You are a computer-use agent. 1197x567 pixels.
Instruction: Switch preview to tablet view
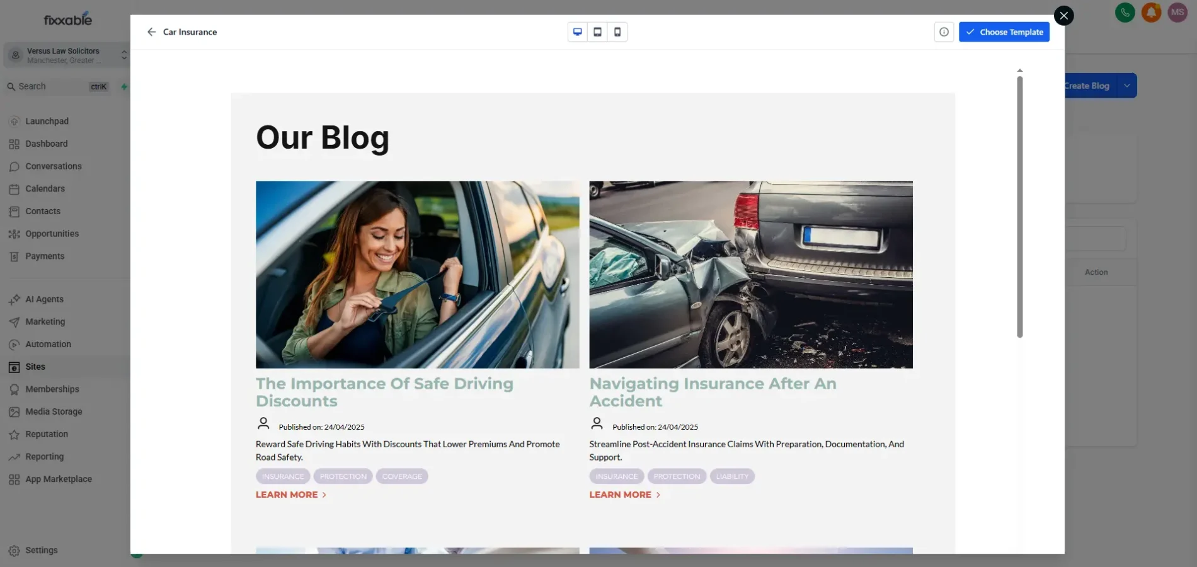coord(597,31)
